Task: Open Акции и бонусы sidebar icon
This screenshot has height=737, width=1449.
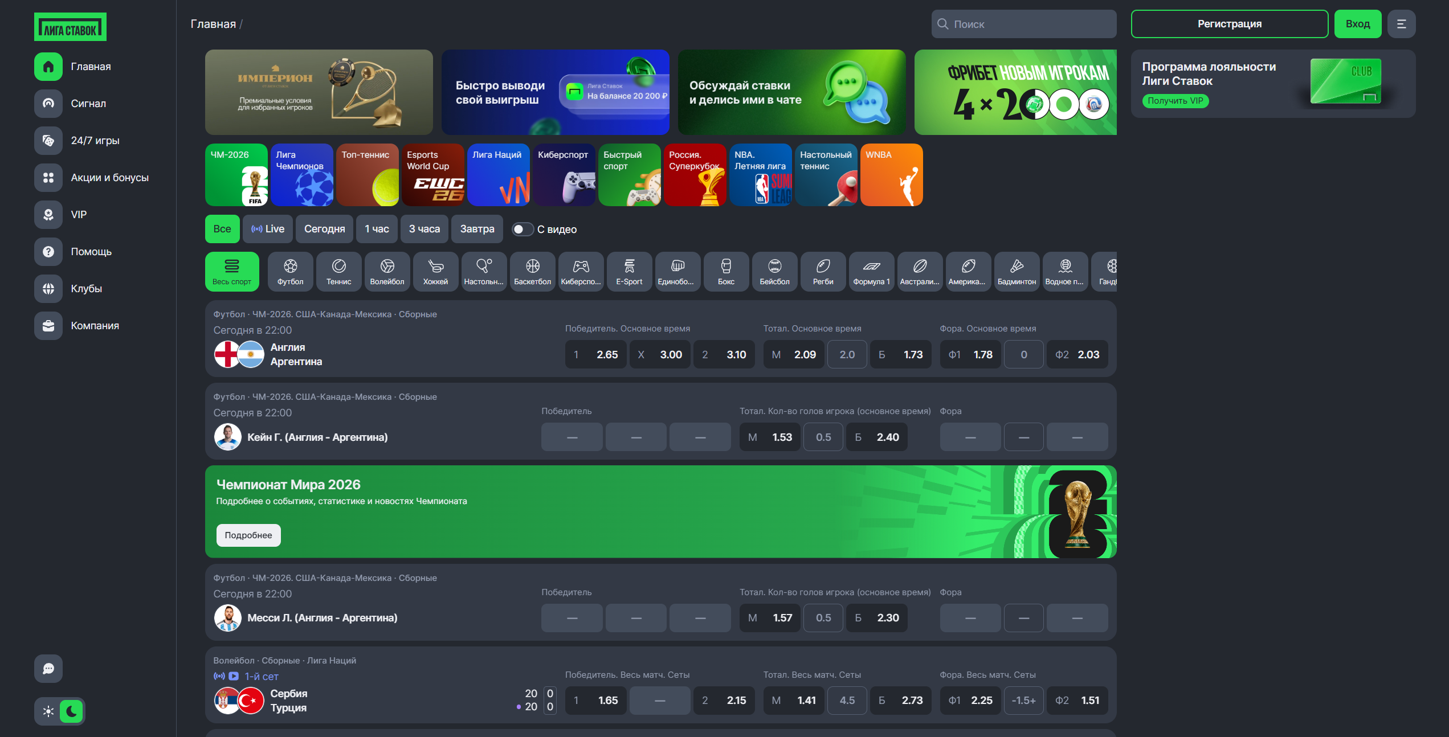Action: tap(48, 178)
